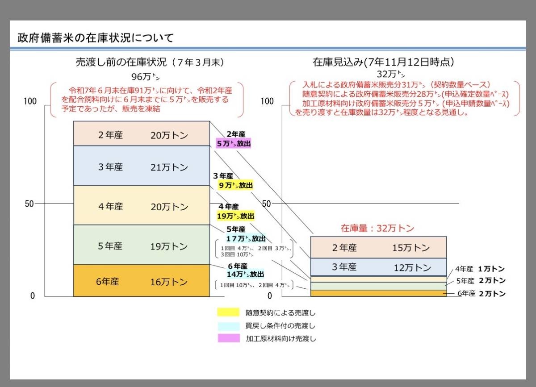Select the 14万トン放出 label for 6年産
Viewport: 536px width, 387px height.
pos(246,274)
